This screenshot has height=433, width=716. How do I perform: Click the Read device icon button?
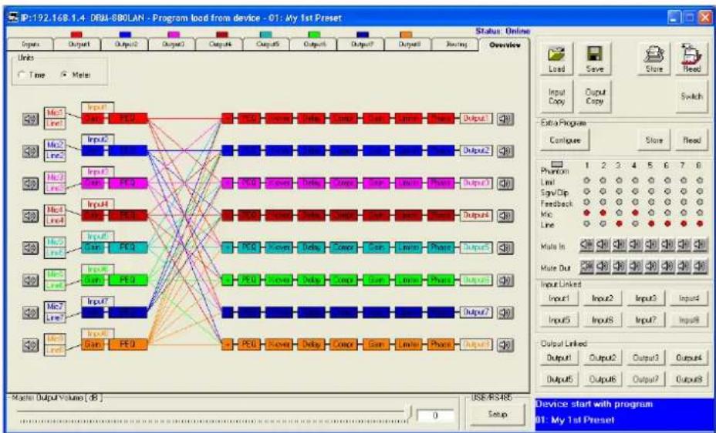(x=691, y=57)
